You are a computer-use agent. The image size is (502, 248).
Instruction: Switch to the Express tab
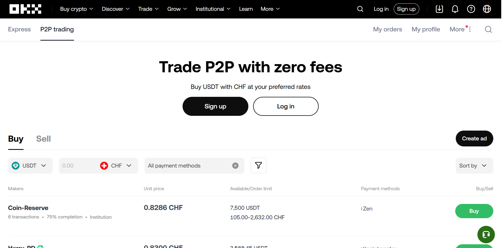(19, 29)
